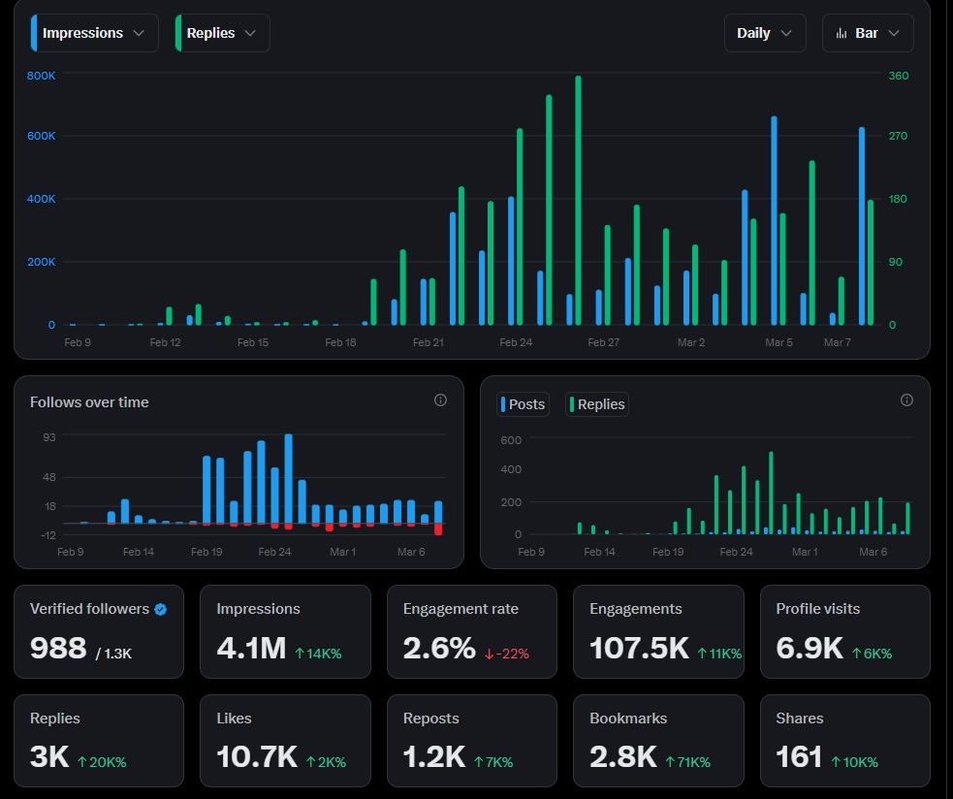The height and width of the screenshot is (799, 953).
Task: Click the '14K%' impressions change
Action: point(318,655)
